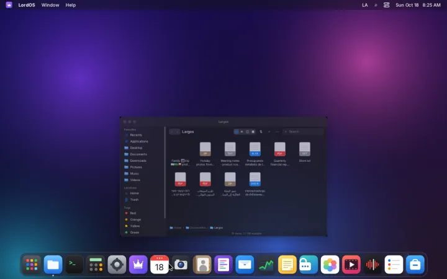
Task: Open Music folder in sidebar
Action: (x=143, y=174)
